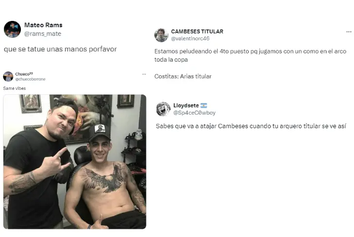
Task: Select the Mateo Rams display name
Action: coord(43,25)
